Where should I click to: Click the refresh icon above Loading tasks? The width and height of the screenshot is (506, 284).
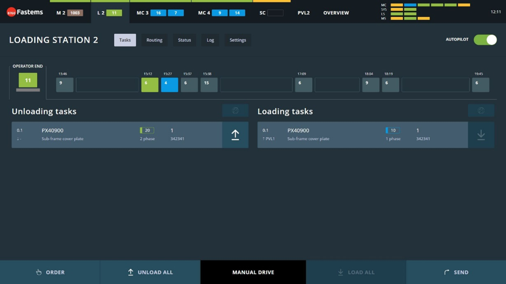pyautogui.click(x=481, y=110)
